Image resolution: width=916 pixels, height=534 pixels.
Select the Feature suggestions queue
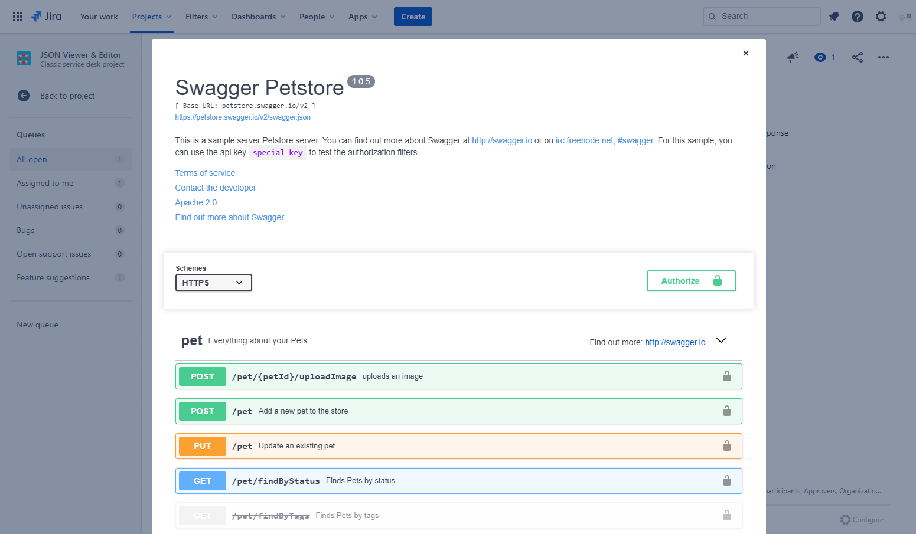[71, 277]
